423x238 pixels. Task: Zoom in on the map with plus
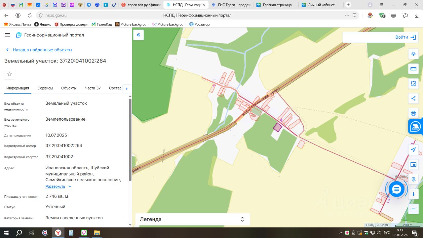pyautogui.click(x=413, y=194)
